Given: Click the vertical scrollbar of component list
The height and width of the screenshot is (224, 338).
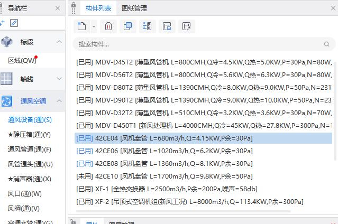Looking at the screenshot, I should 335,111.
